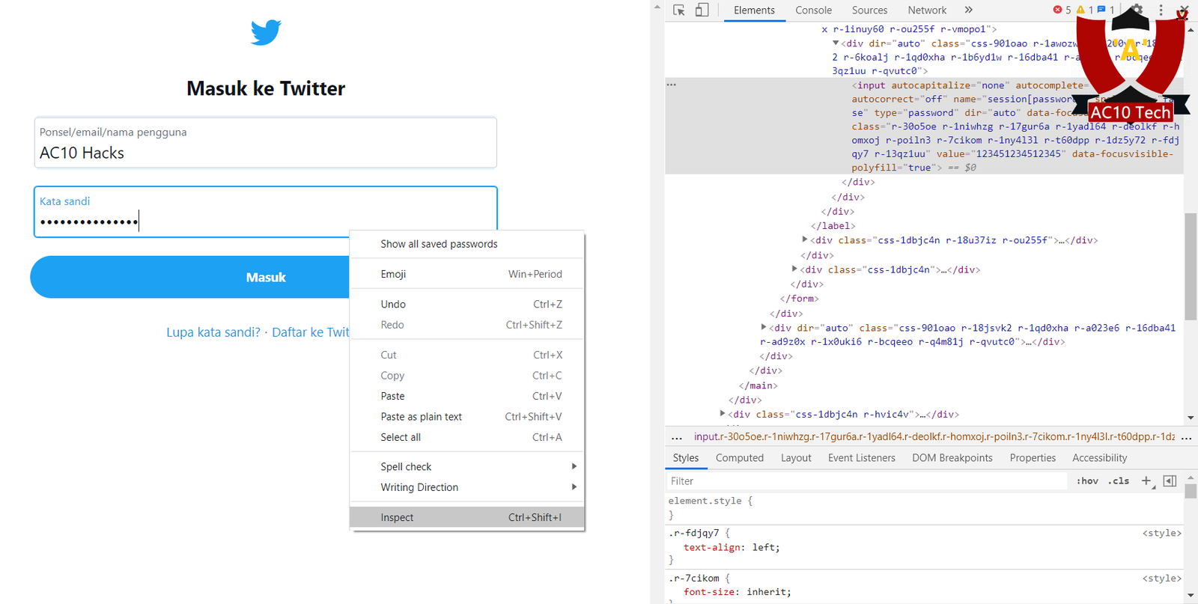The height and width of the screenshot is (604, 1198).
Task: Open the DOM Breakpoints pane tab
Action: [x=952, y=458]
